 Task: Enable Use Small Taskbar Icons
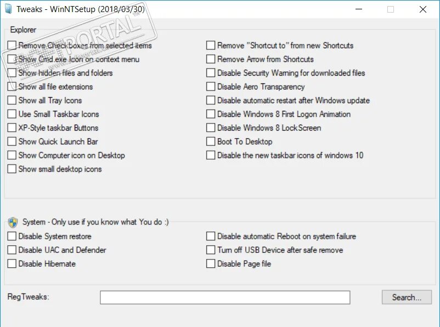coord(12,114)
